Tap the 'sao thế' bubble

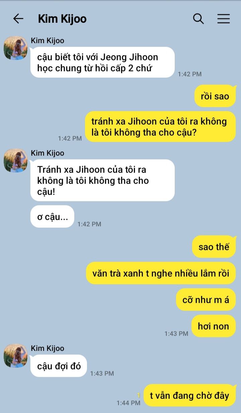pos(214,247)
